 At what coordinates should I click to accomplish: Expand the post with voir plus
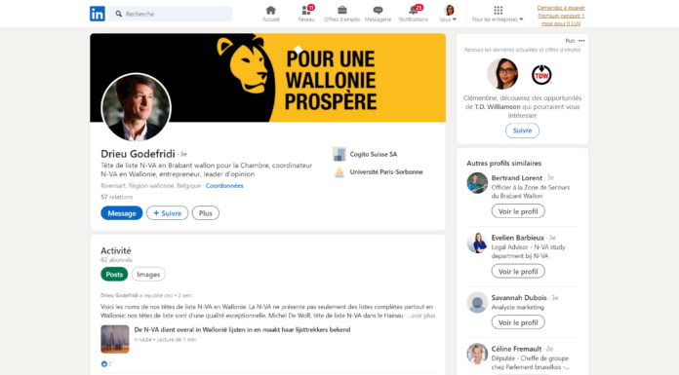(421, 316)
